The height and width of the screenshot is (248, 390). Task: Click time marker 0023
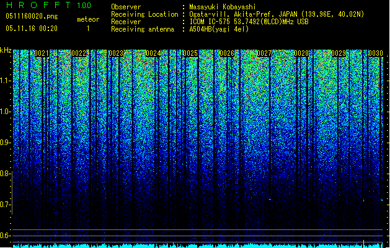(x=116, y=53)
